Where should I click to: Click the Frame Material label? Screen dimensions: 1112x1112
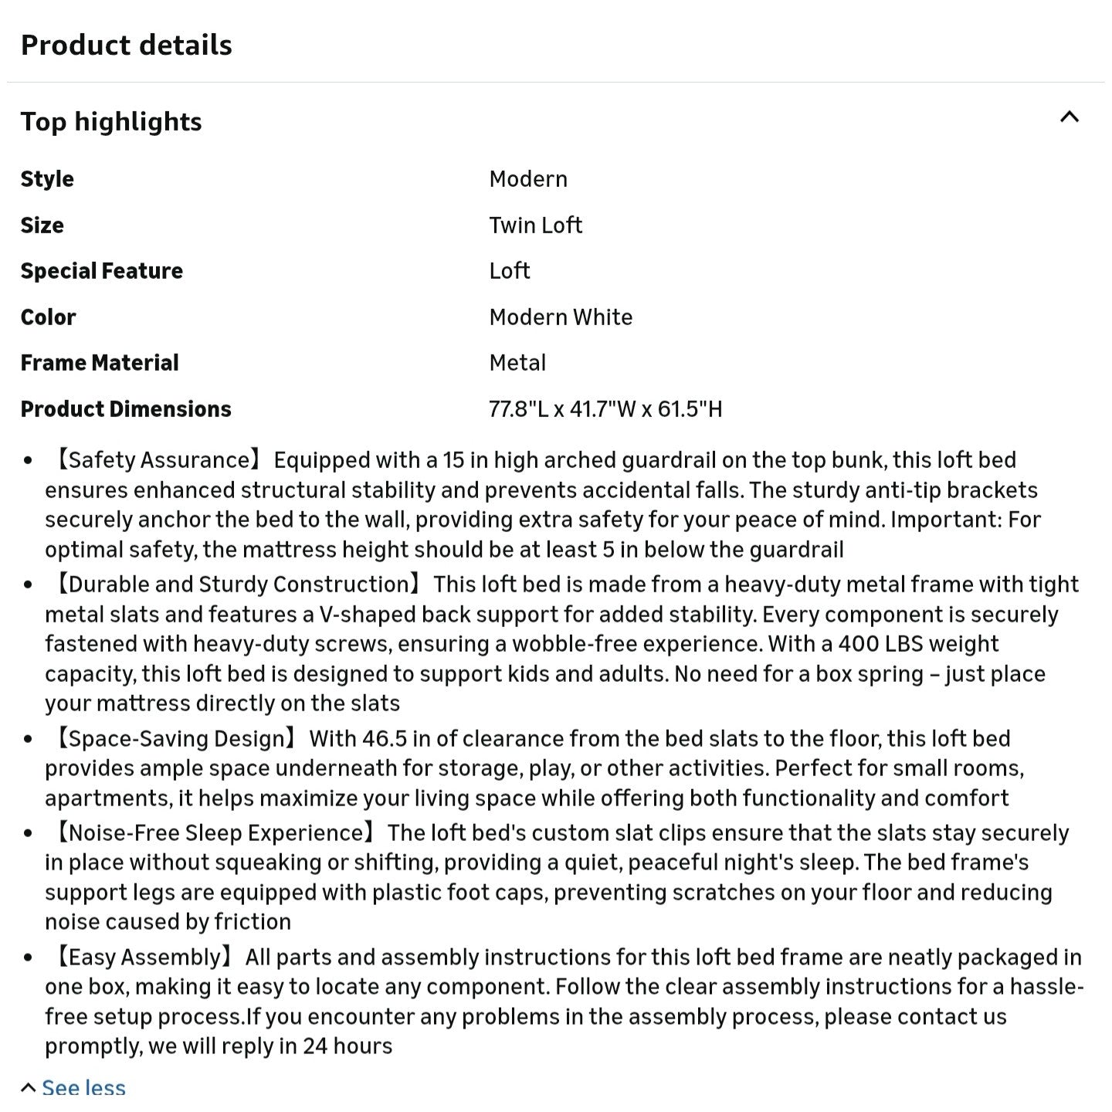(99, 363)
